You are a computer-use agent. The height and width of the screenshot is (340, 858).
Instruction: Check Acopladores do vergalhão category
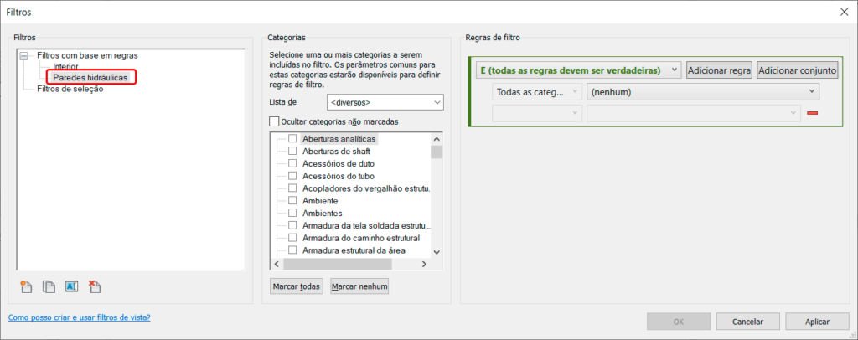coord(292,188)
